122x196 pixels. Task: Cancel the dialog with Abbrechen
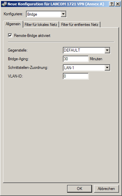click(x=106, y=189)
